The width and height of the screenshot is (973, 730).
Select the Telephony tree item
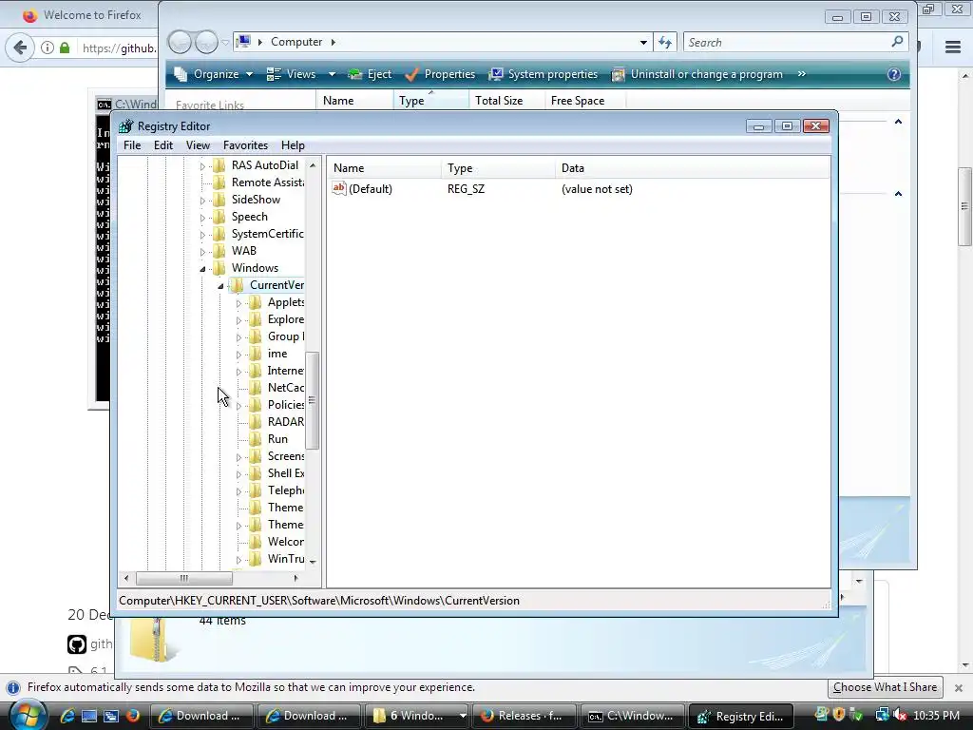[x=285, y=490]
